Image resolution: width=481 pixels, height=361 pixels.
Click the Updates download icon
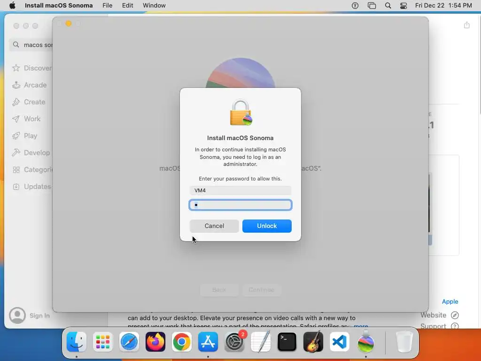tap(16, 186)
